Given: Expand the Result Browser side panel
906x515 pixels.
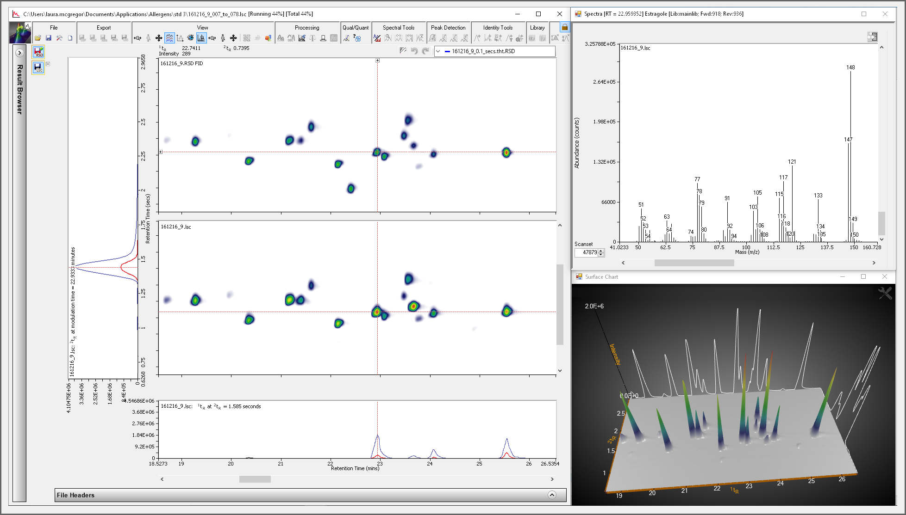Looking at the screenshot, I should point(19,53).
